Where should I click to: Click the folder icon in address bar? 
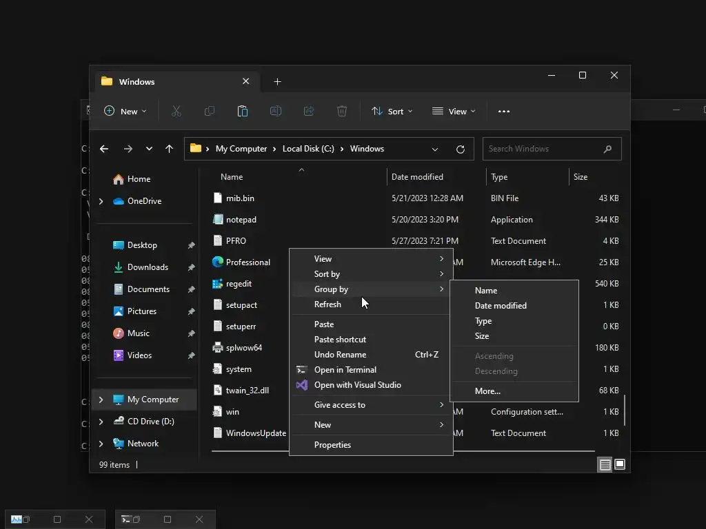click(195, 149)
